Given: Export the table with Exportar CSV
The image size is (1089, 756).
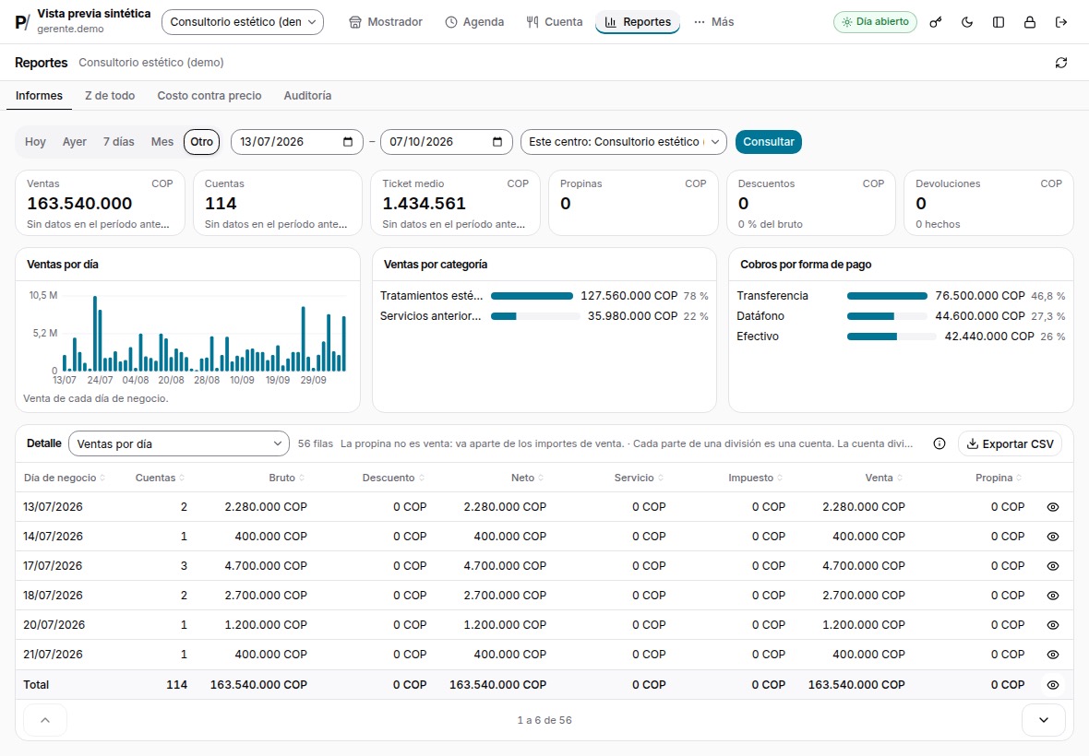Looking at the screenshot, I should coord(1011,443).
